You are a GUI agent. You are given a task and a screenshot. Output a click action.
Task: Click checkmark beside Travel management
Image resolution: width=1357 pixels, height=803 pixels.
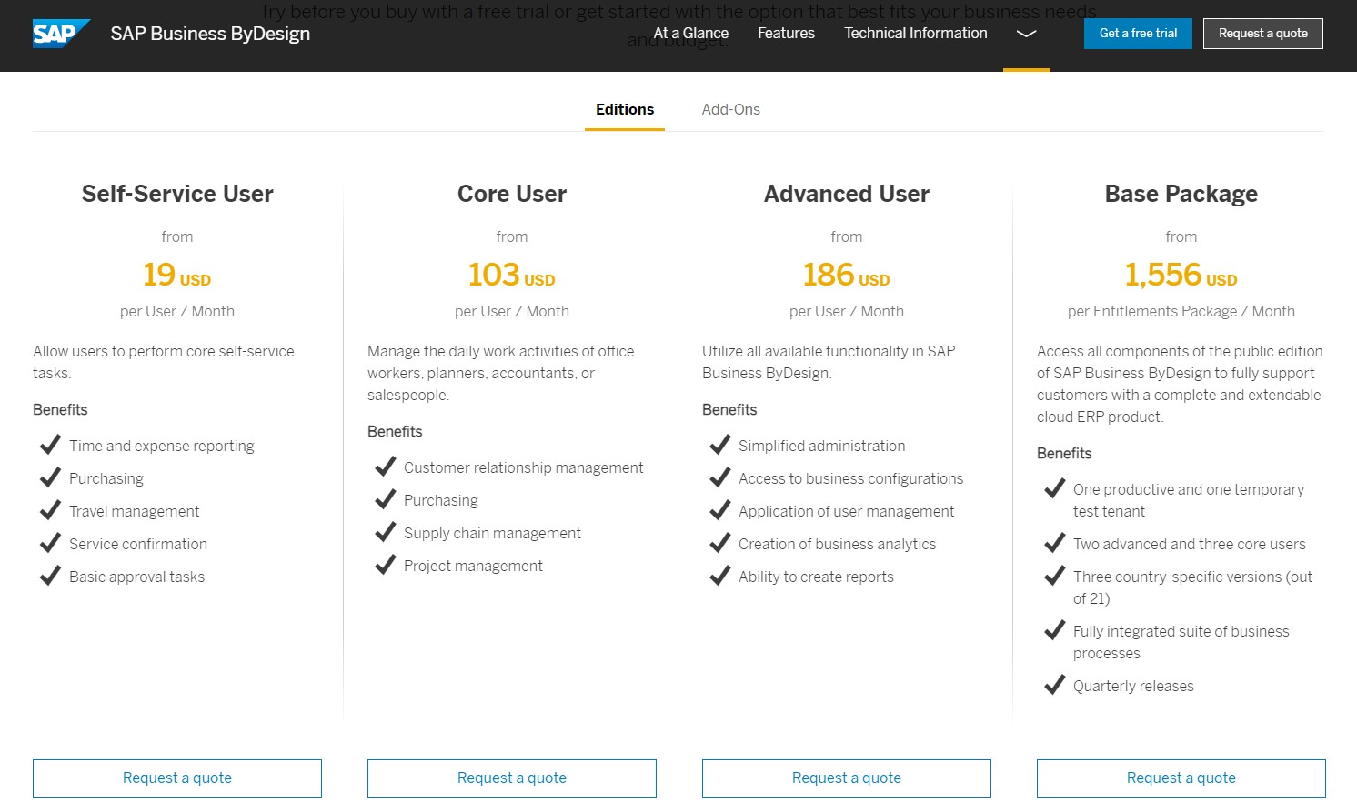pyautogui.click(x=50, y=510)
